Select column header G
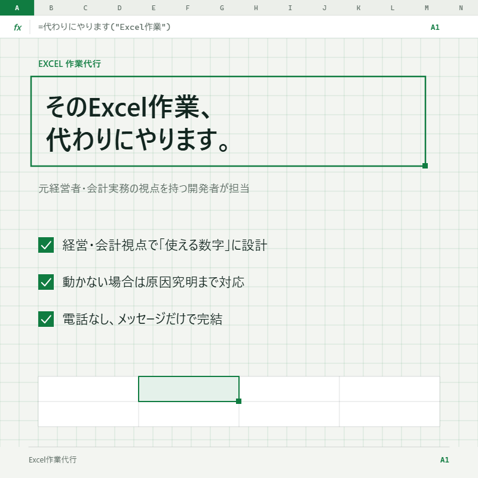 [x=222, y=8]
